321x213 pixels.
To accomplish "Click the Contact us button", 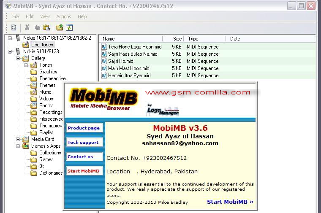I will click(x=84, y=156).
